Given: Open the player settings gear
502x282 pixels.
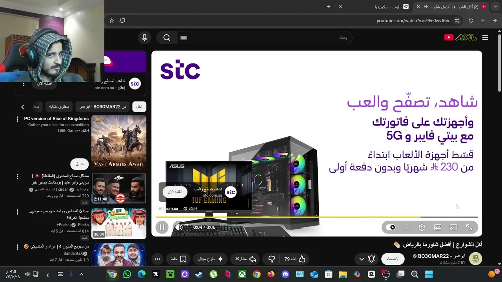Looking at the screenshot, I should (422, 227).
